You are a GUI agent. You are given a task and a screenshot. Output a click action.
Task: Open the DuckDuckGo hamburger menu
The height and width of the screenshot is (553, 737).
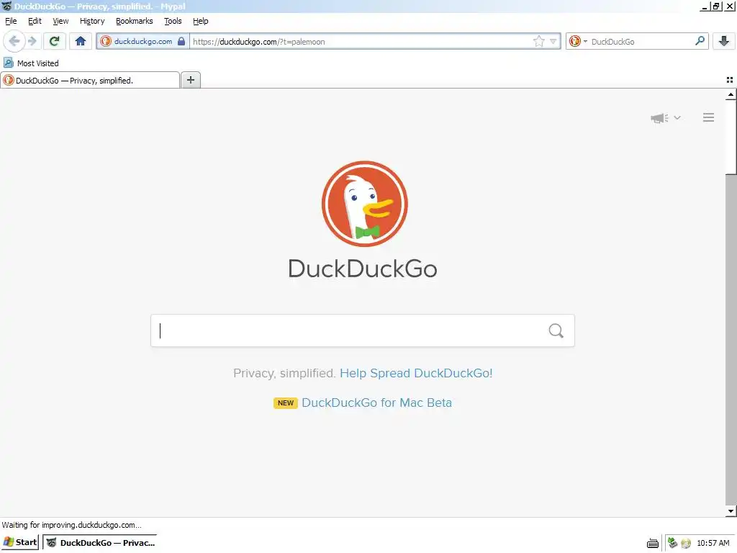708,117
